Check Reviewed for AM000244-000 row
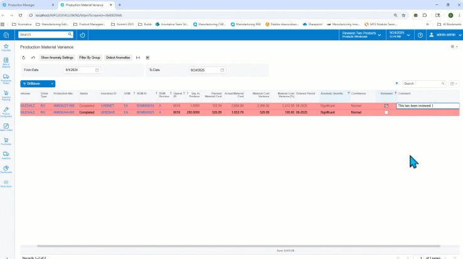The width and height of the screenshot is (463, 259). (386, 112)
